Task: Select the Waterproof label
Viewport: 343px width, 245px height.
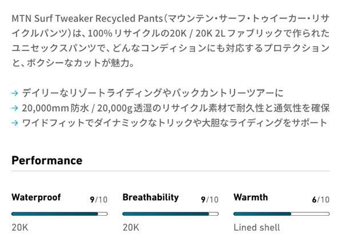Action: (x=36, y=197)
